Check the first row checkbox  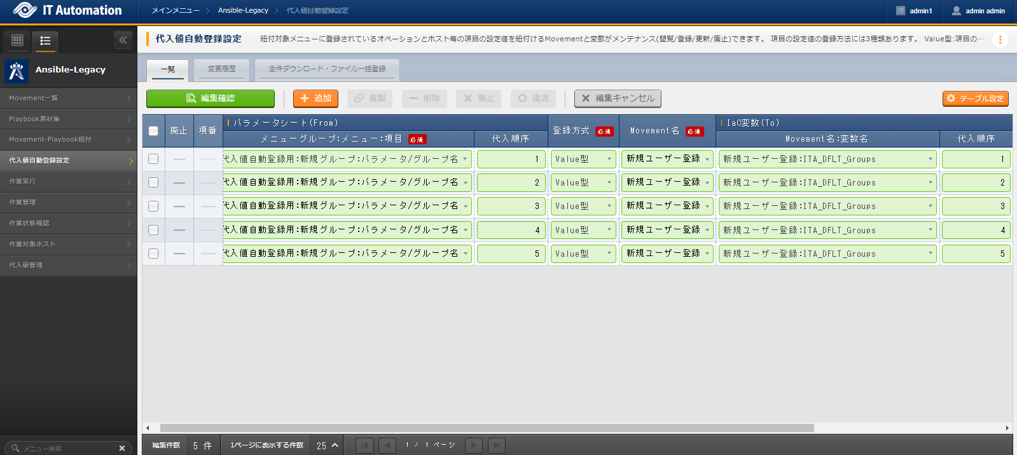click(153, 159)
